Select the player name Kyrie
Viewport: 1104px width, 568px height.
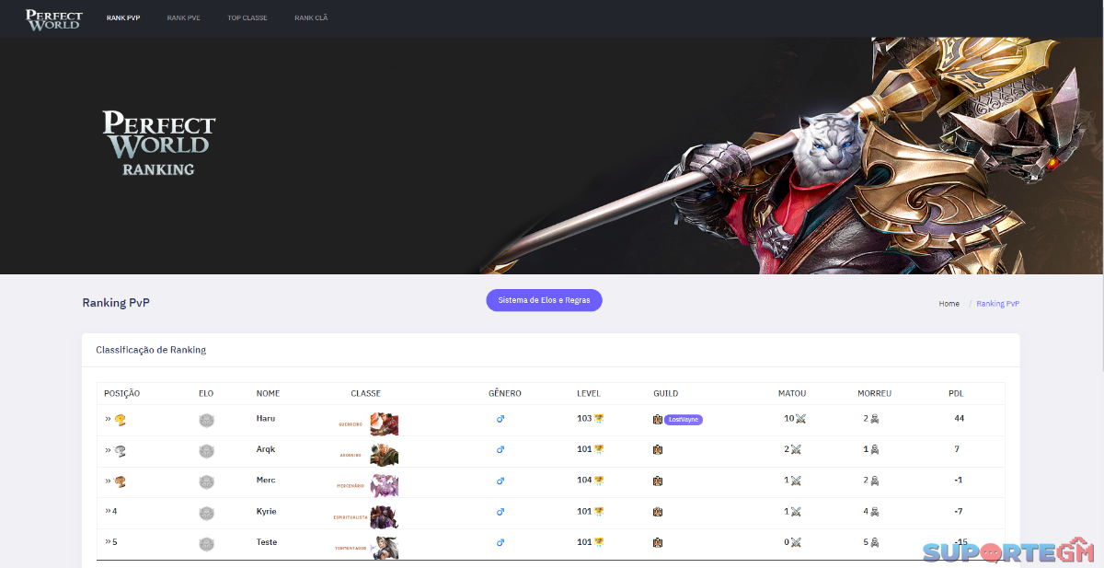[x=266, y=511]
